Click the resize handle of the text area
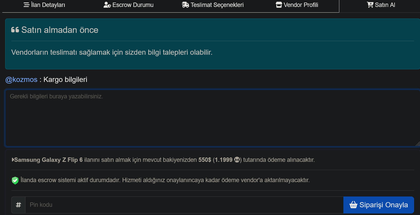The height and width of the screenshot is (215, 420). tap(417, 144)
